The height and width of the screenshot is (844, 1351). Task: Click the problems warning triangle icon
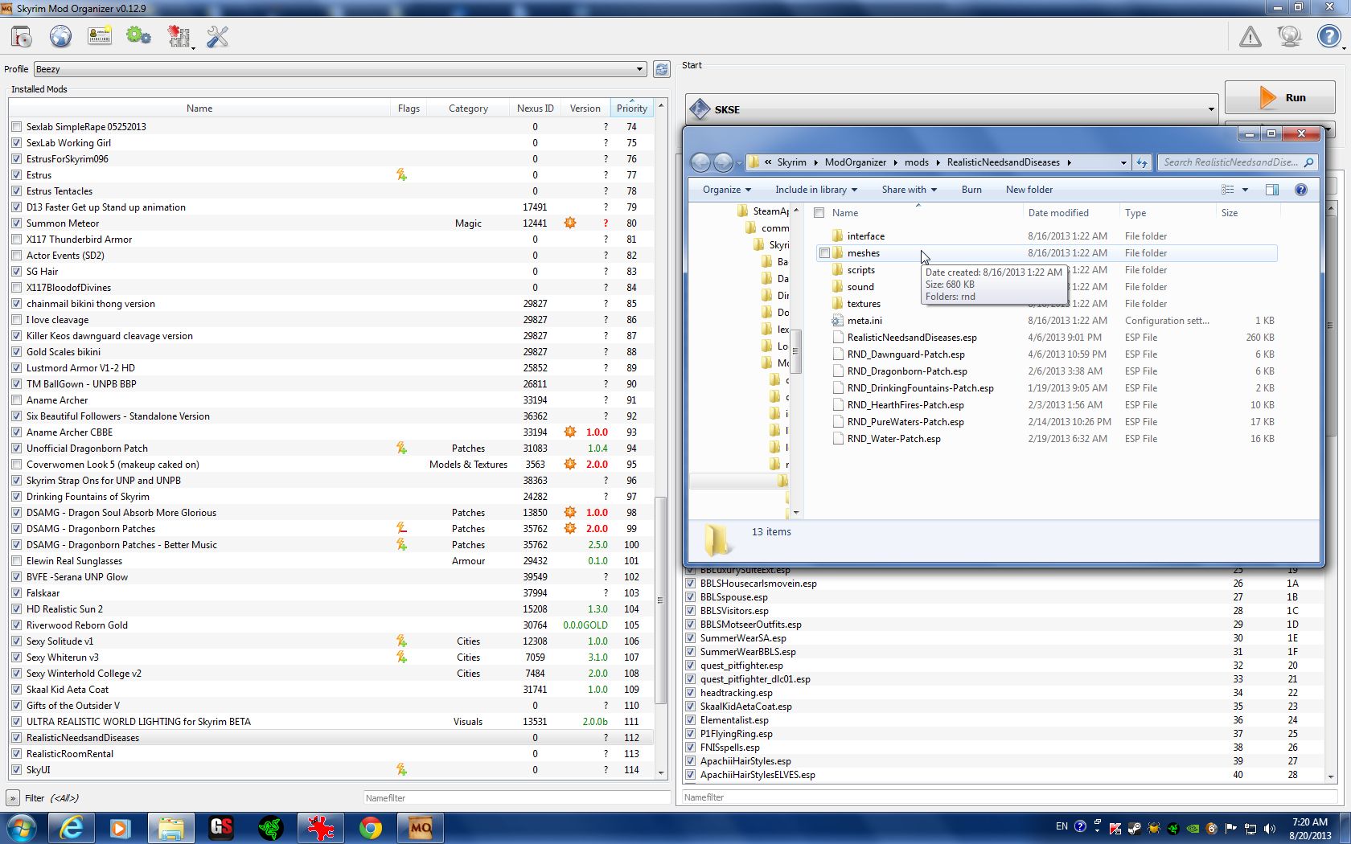tap(1250, 37)
